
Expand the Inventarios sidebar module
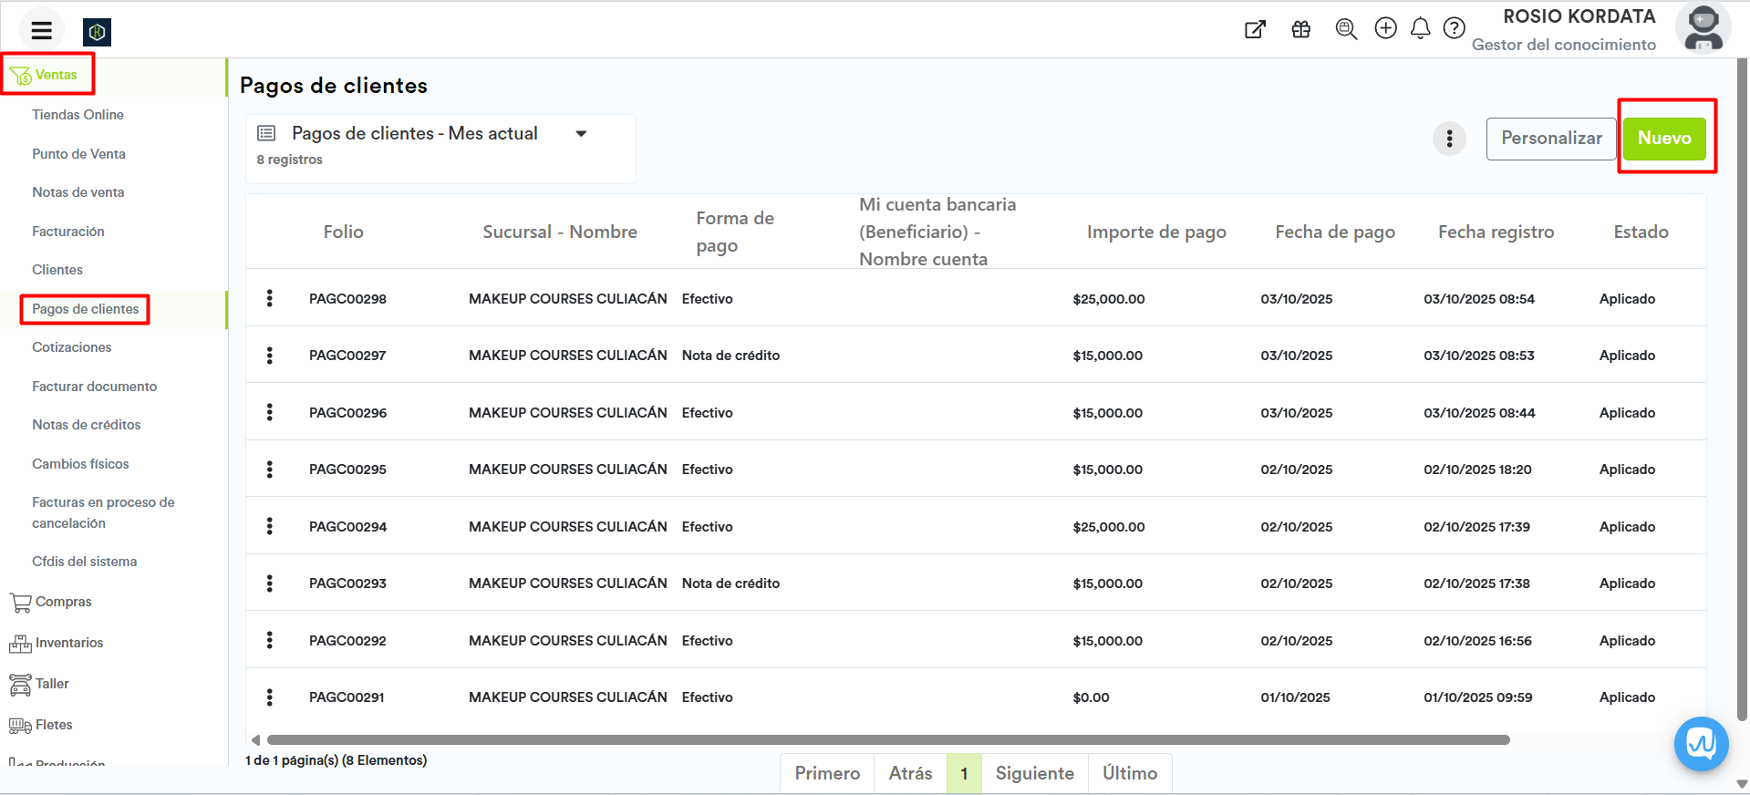pos(68,643)
